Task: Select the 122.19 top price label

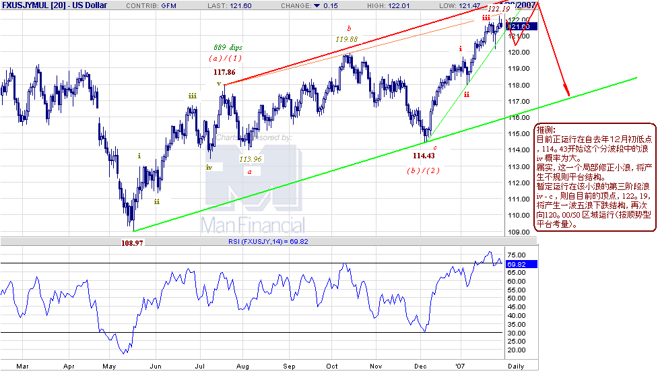Action: click(x=499, y=9)
